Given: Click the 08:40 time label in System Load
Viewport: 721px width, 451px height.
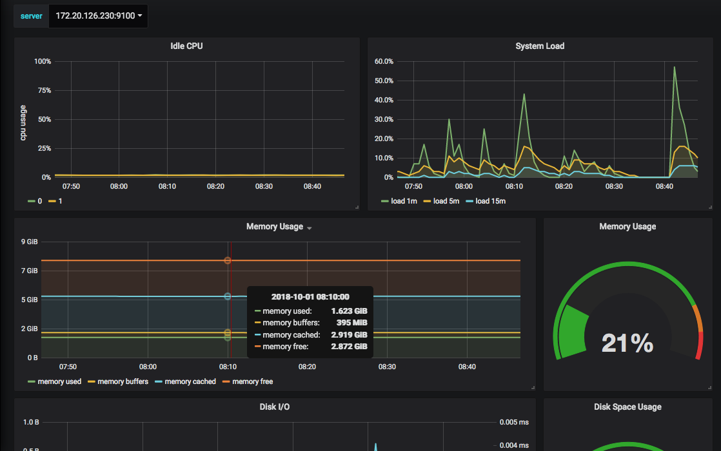Looking at the screenshot, I should click(x=664, y=186).
